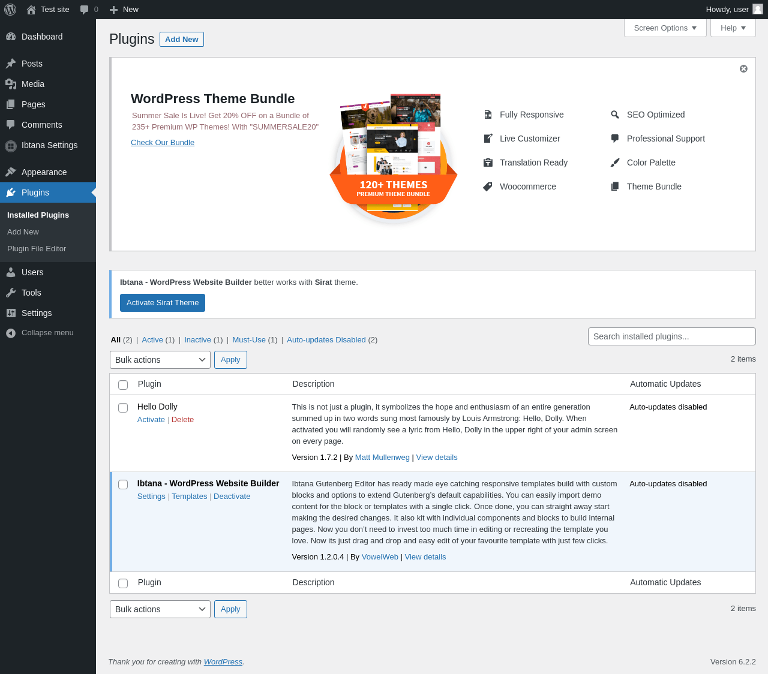Image resolution: width=768 pixels, height=674 pixels.
Task: Click the Comments speech bubble sidebar icon
Action: pos(11,125)
